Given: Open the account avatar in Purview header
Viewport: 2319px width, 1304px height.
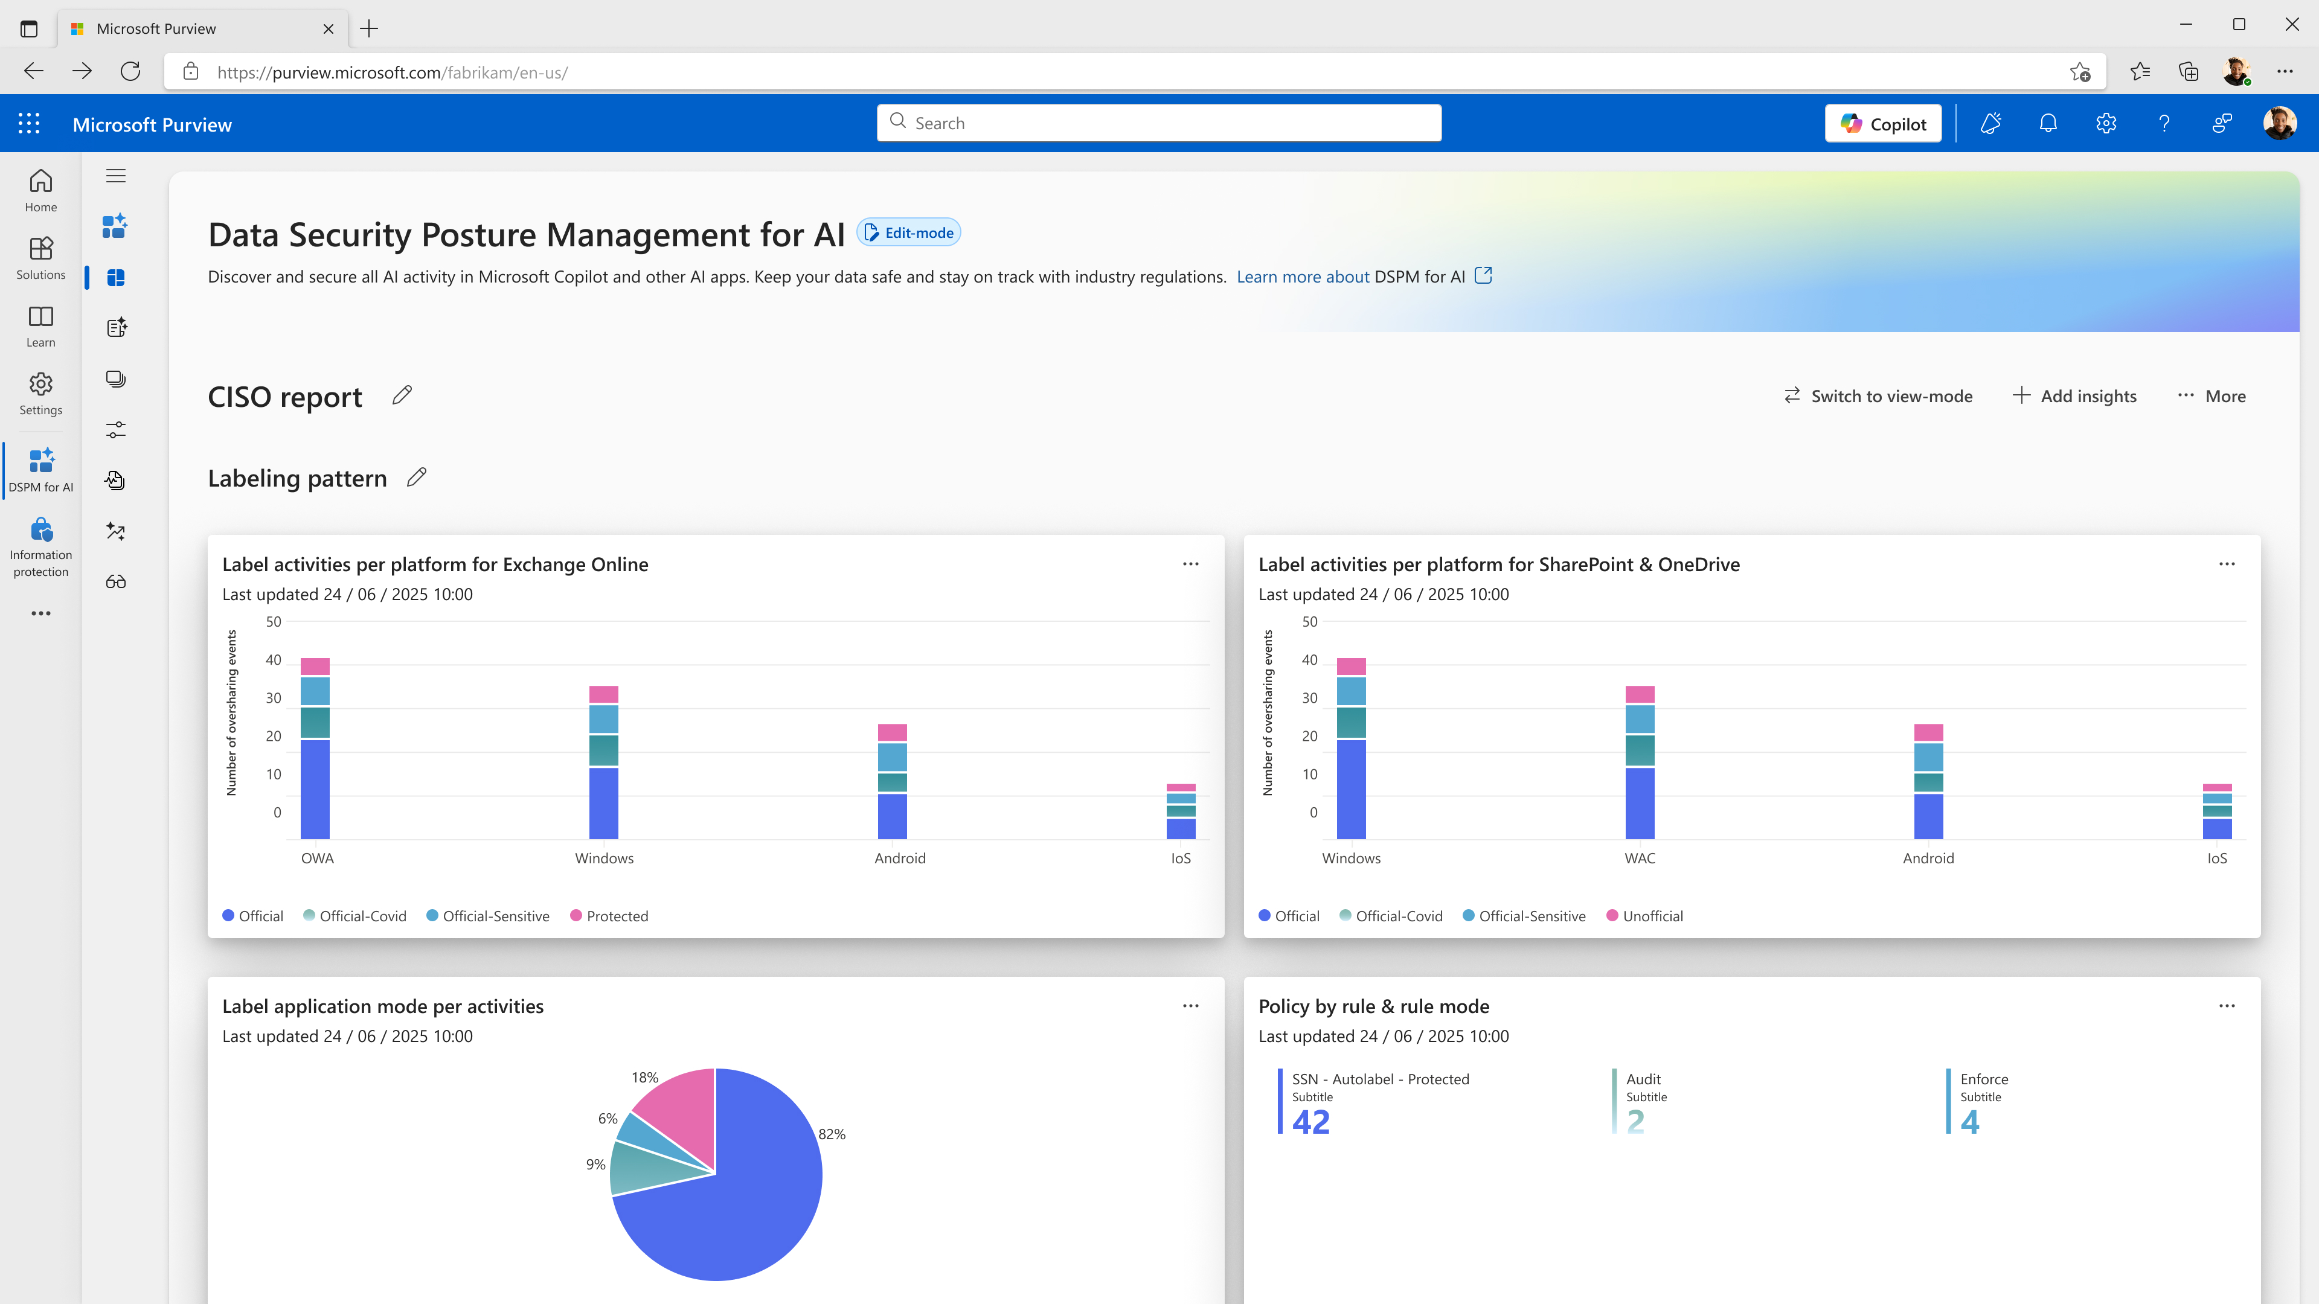Looking at the screenshot, I should coord(2279,123).
